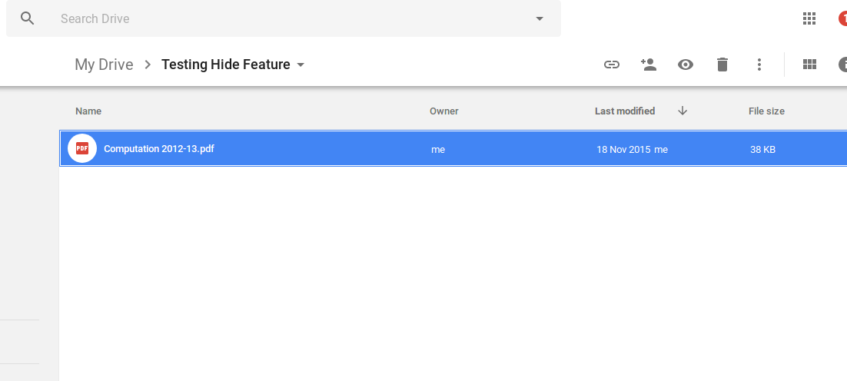
Task: Sort by the Name column header
Action: tap(88, 111)
